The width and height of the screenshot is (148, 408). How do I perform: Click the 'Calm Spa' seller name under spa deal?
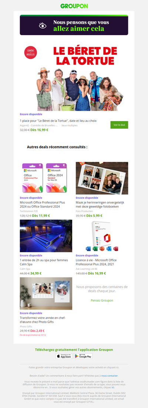25,269
